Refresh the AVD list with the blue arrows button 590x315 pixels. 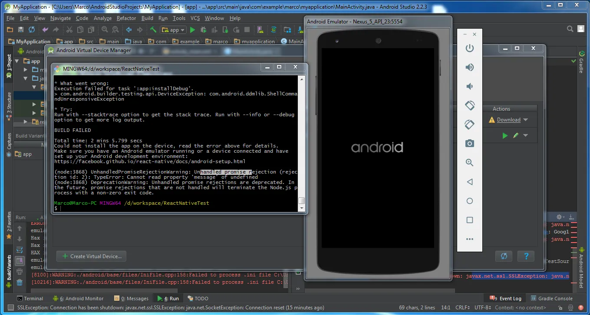point(504,256)
